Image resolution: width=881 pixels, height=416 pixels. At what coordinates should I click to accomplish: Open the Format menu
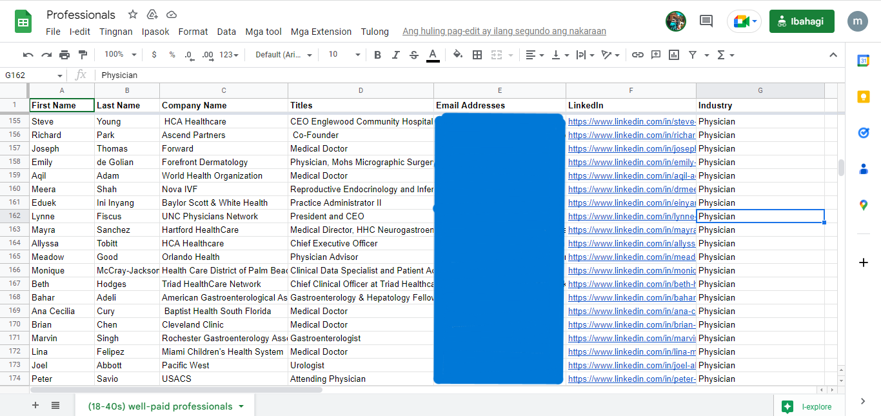193,32
